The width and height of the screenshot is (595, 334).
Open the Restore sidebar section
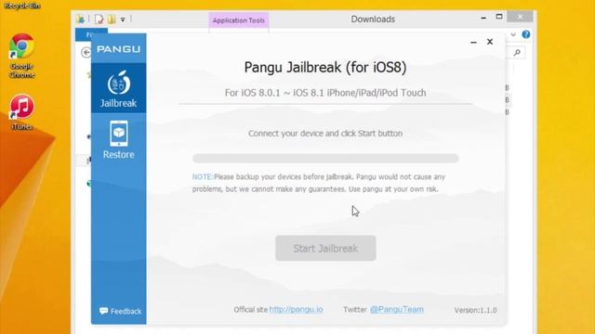[x=118, y=140]
